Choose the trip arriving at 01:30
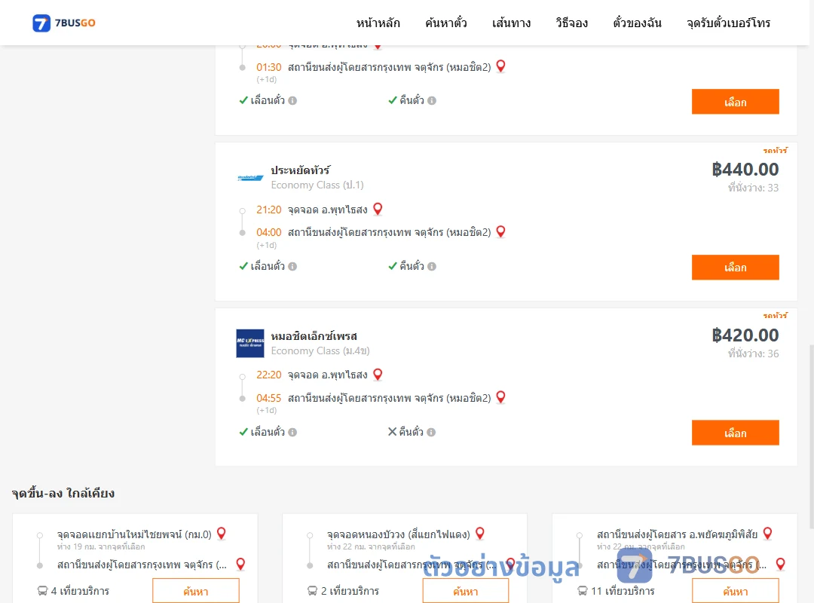 pyautogui.click(x=735, y=102)
